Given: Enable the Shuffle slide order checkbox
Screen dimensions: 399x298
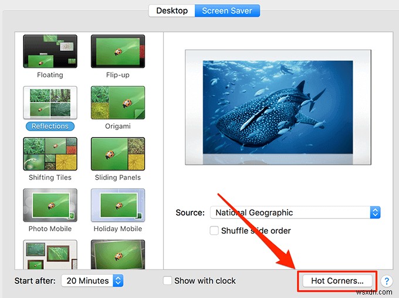Looking at the screenshot, I should (x=214, y=231).
